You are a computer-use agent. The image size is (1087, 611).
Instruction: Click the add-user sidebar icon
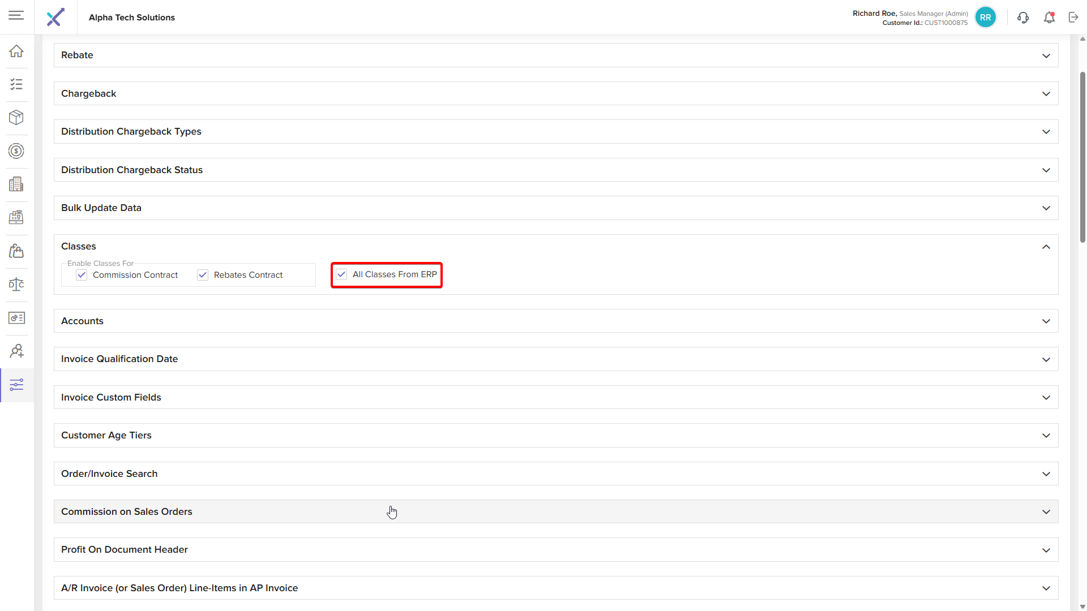16,351
